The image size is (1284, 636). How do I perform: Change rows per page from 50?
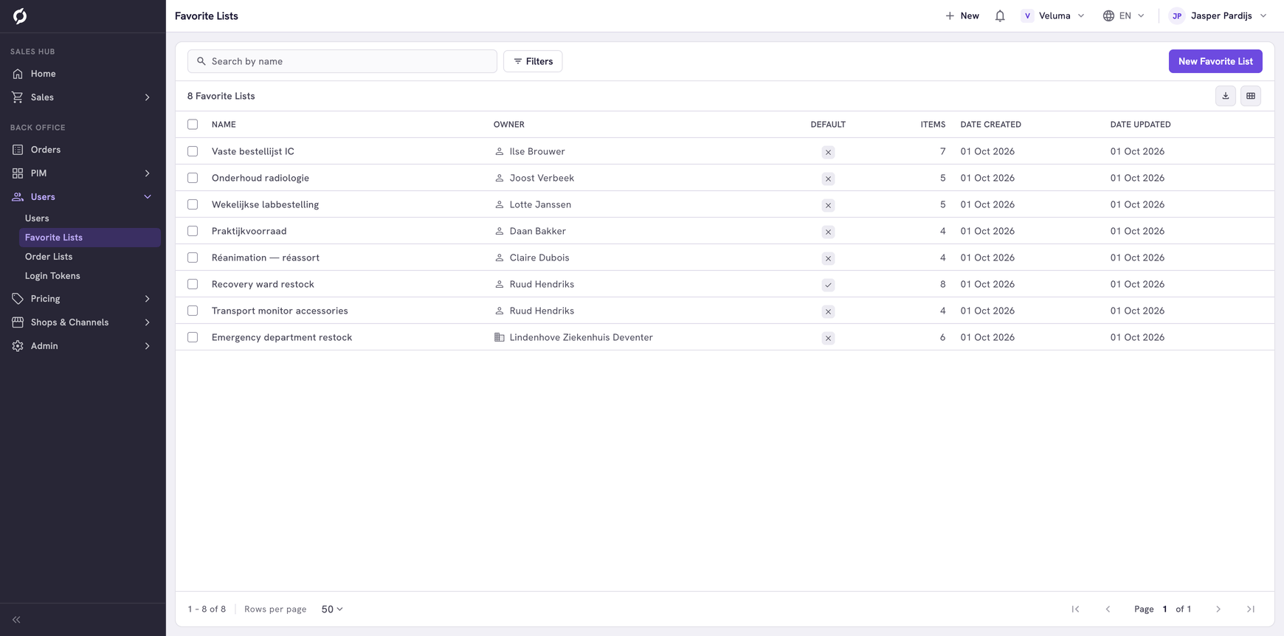[x=332, y=609]
